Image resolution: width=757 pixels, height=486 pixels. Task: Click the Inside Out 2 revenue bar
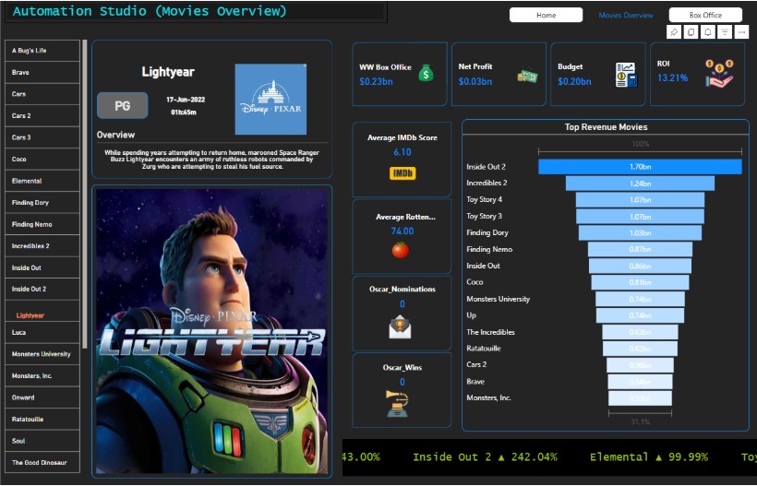[640, 167]
